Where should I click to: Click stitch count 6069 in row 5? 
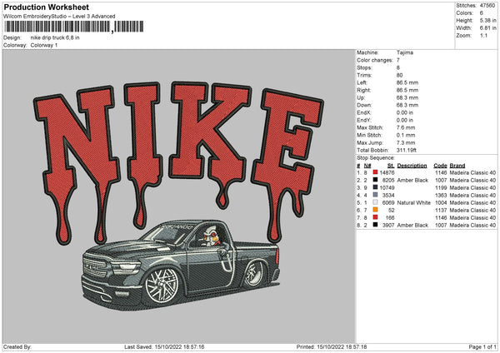[x=388, y=202]
